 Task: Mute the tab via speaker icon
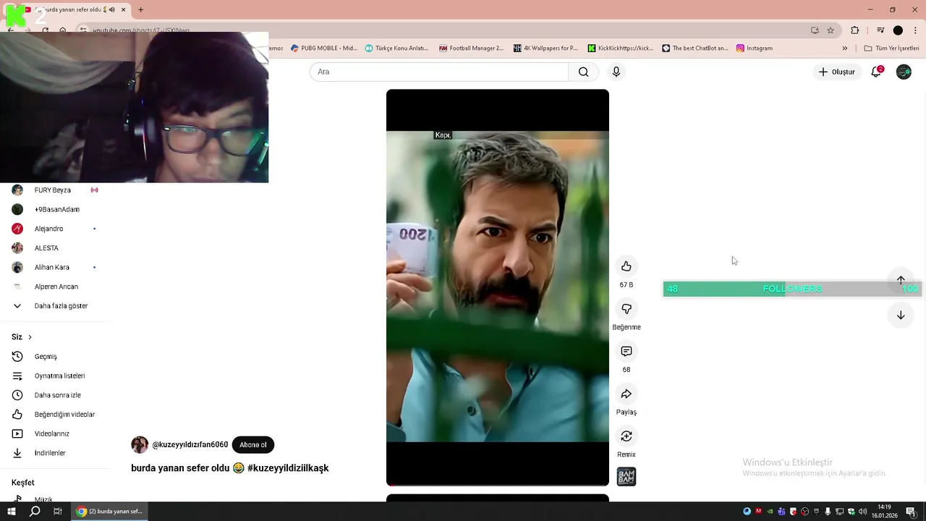tap(111, 10)
